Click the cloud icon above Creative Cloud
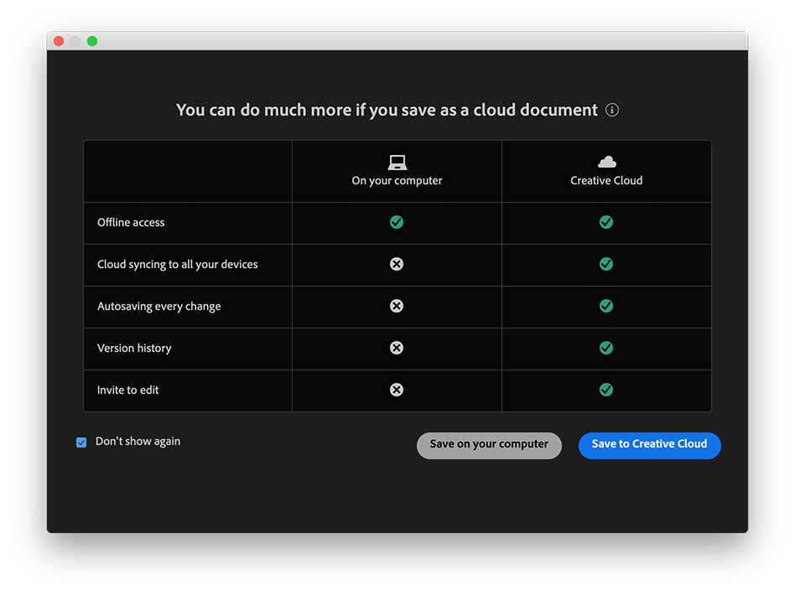 (605, 161)
